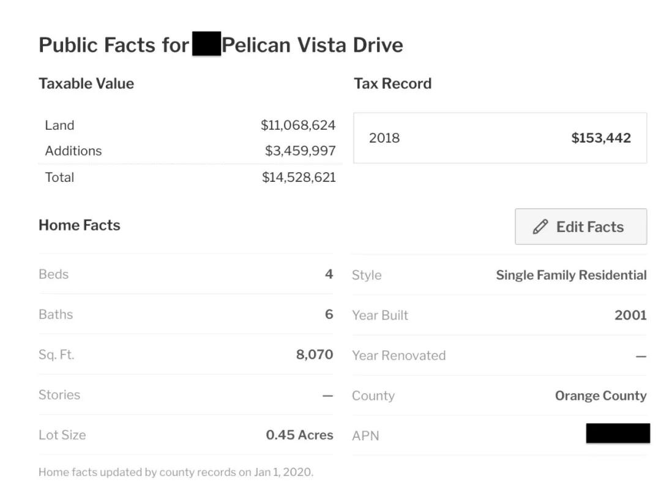
Task: Click the 0.45 Acres lot size
Action: pyautogui.click(x=299, y=435)
